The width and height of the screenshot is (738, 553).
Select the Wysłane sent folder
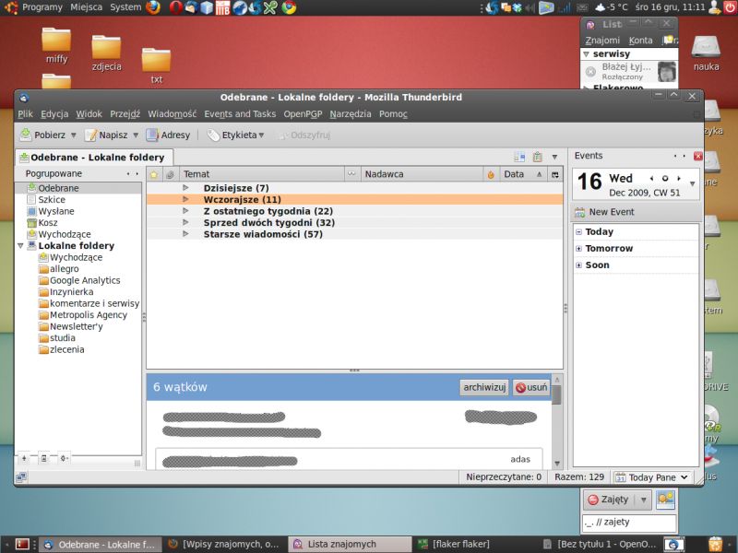pyautogui.click(x=51, y=211)
